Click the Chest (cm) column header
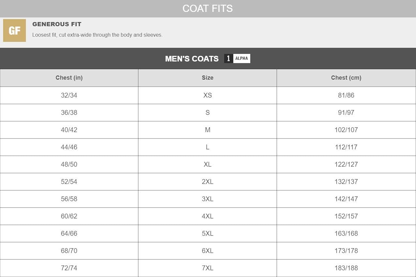The height and width of the screenshot is (277, 416). coord(346,78)
